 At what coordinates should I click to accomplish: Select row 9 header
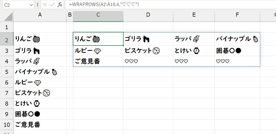click(x=7, y=114)
